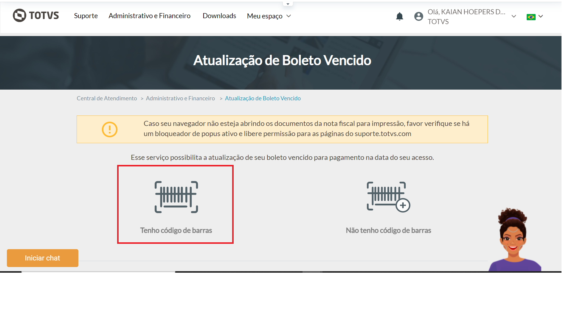This screenshot has height=334, width=577.
Task: Open the notifications bell
Action: click(399, 16)
